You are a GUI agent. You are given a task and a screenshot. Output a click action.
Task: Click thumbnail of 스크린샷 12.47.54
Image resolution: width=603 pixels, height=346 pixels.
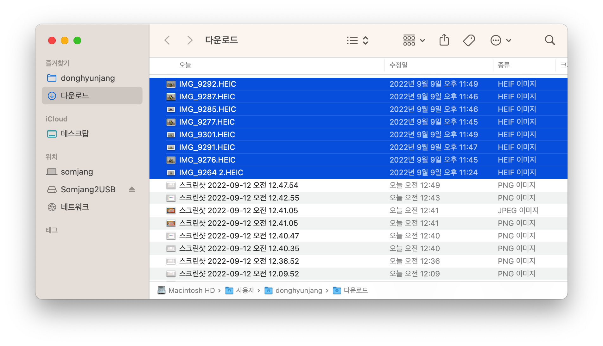tap(171, 185)
